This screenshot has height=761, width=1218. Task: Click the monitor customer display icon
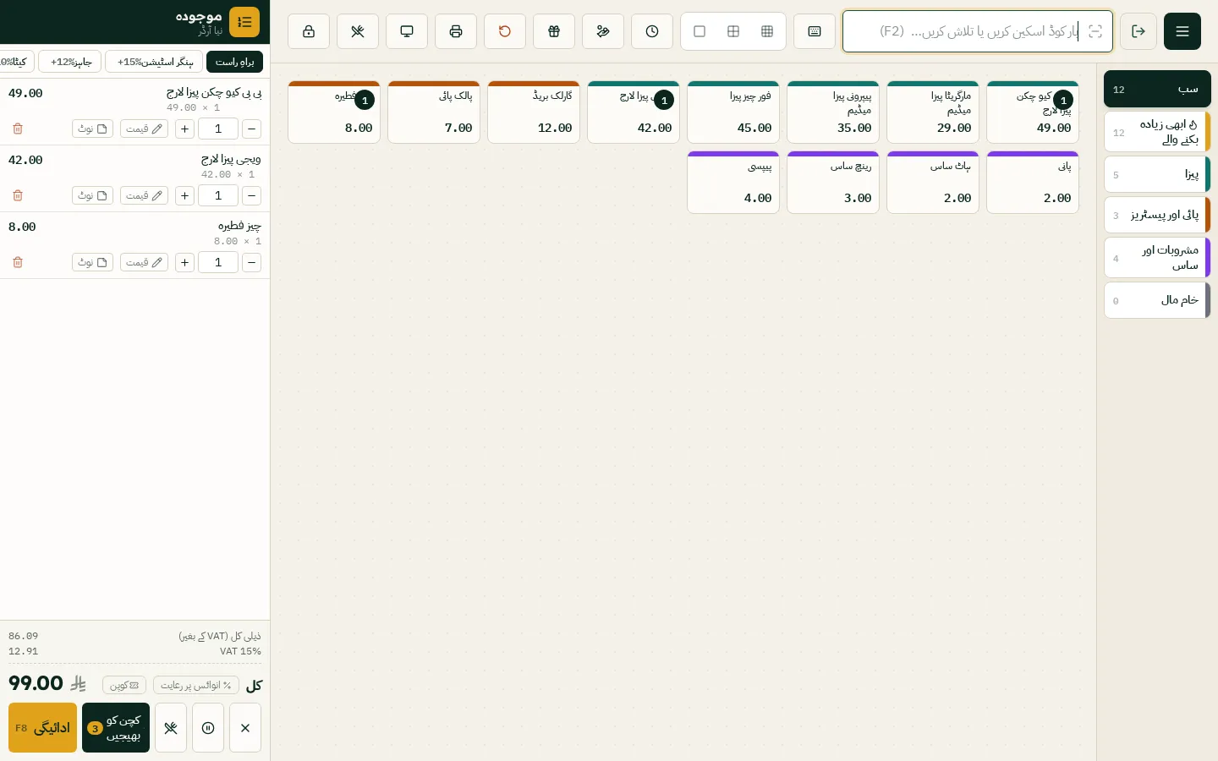tap(407, 31)
